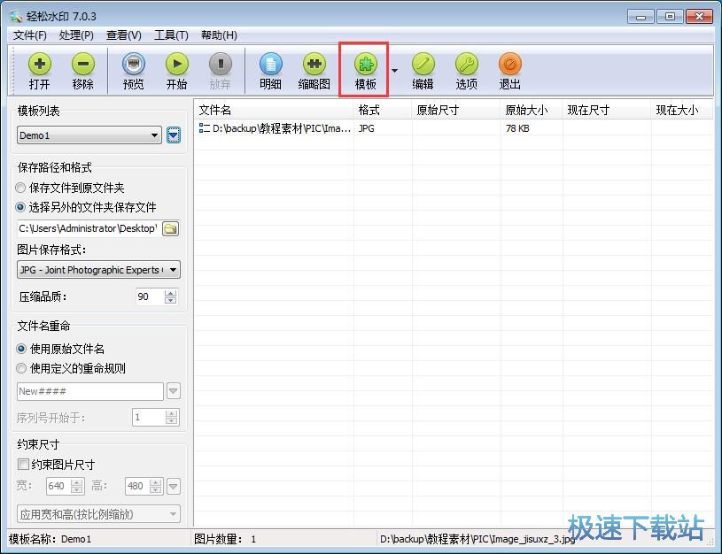Sort by 原始尺寸 column header
This screenshot has width=722, height=554.
456,110
